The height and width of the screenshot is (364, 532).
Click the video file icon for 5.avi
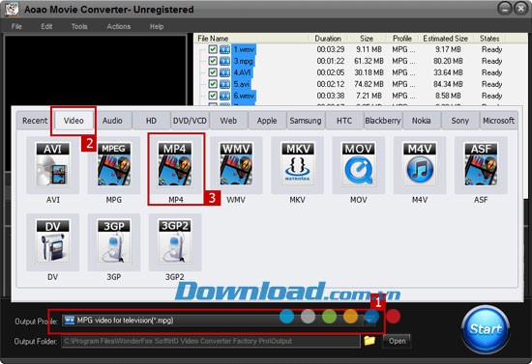click(x=224, y=84)
